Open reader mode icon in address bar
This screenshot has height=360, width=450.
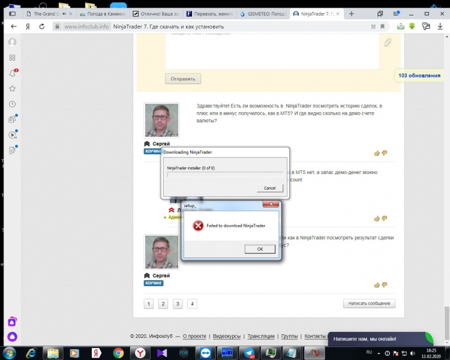(x=373, y=26)
